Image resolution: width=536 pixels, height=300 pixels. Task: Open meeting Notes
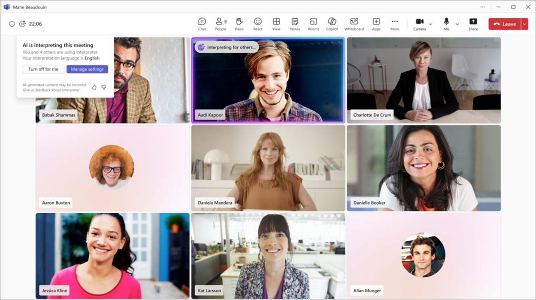(x=294, y=24)
